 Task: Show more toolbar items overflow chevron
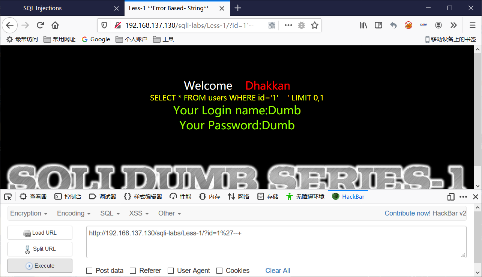coord(453,25)
